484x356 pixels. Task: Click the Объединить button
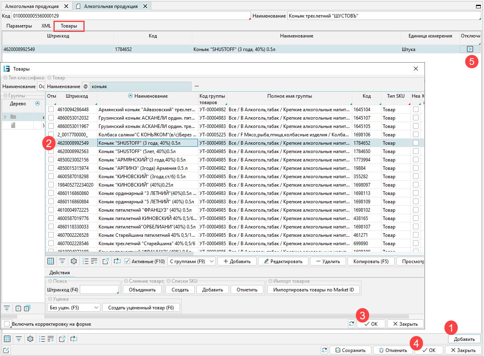pos(142,289)
